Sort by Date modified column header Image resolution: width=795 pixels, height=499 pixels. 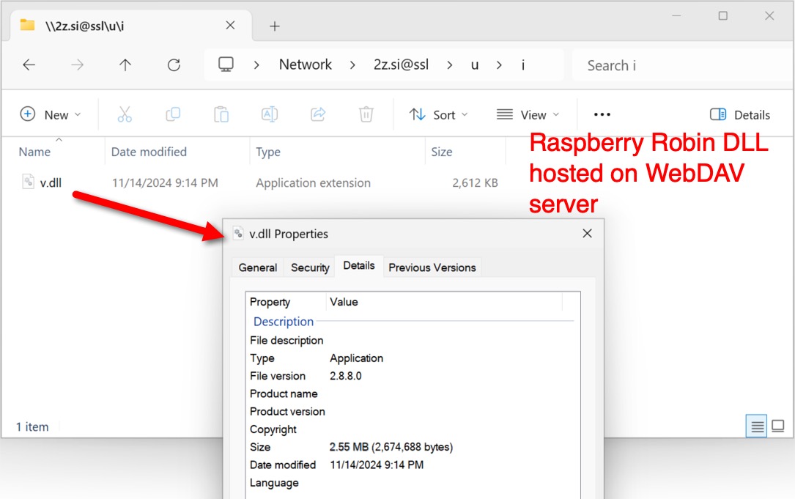pos(149,152)
